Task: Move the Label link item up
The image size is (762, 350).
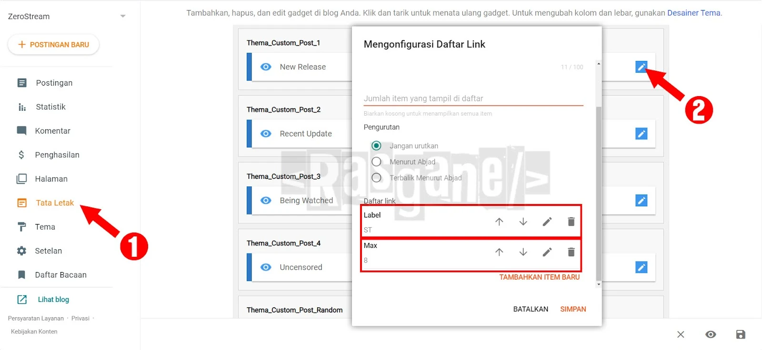Action: click(499, 222)
